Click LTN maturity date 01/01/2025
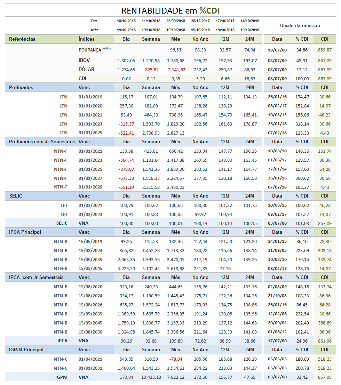 pyautogui.click(x=90, y=133)
